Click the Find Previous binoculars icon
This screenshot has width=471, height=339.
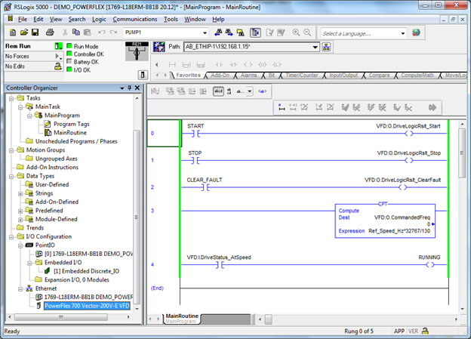pos(218,32)
